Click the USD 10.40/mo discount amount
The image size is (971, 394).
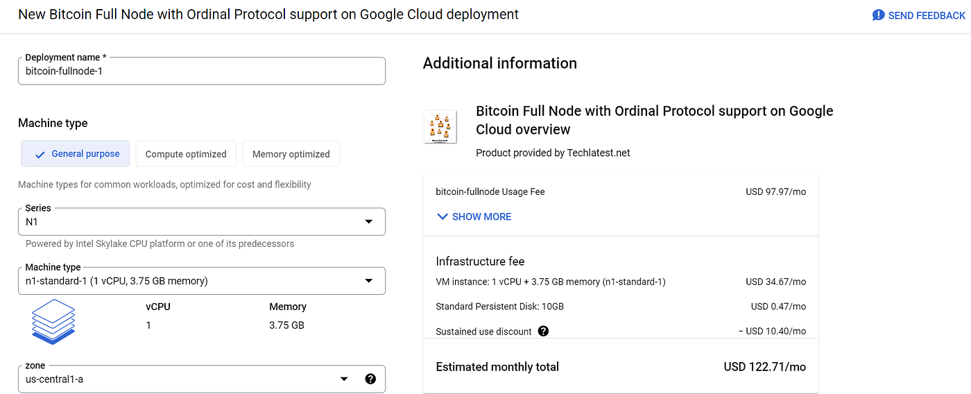click(773, 331)
